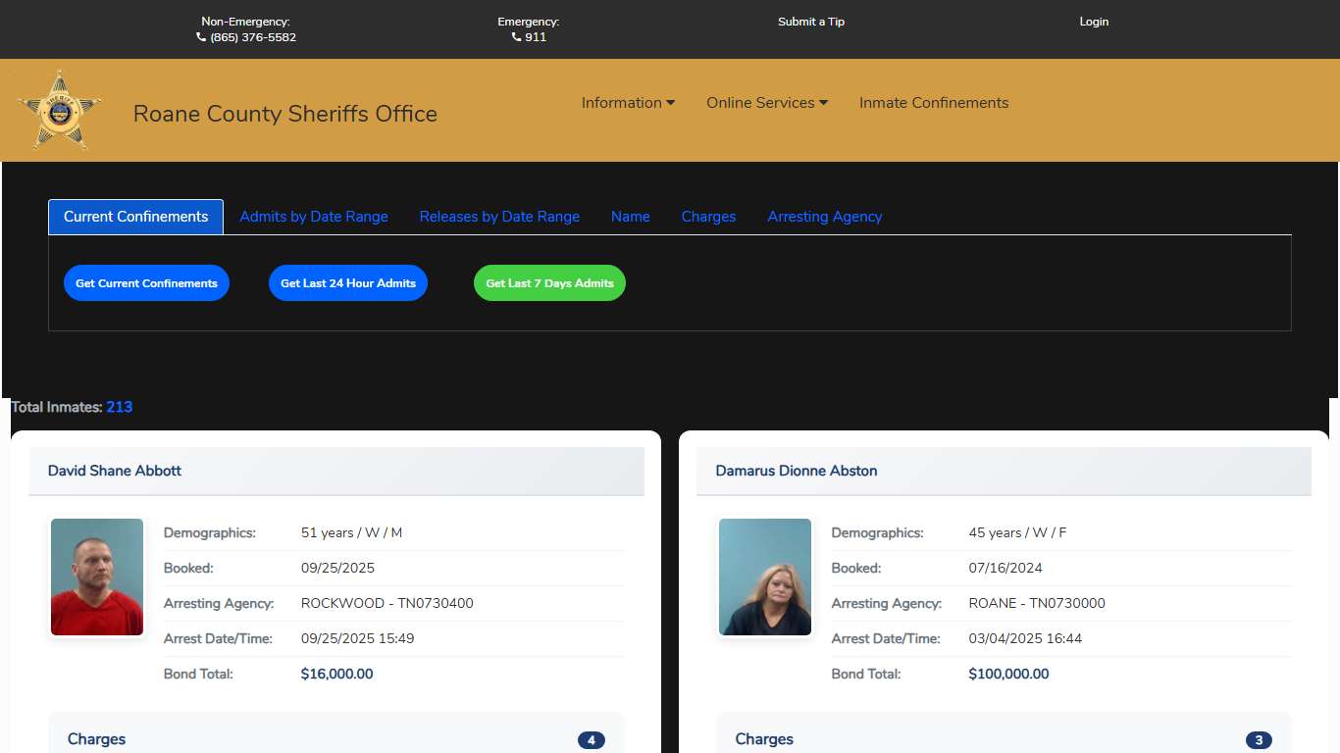Expand the Online Services dropdown menu
Image resolution: width=1340 pixels, height=753 pixels.
coord(766,103)
